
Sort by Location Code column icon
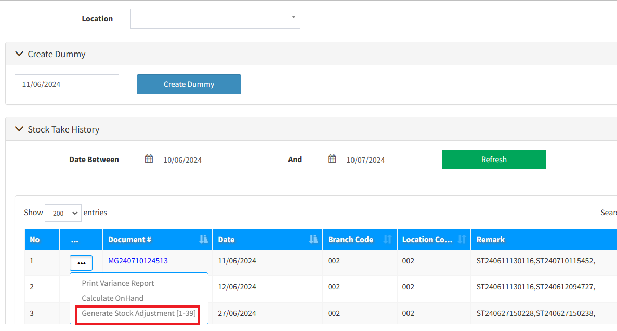coord(462,240)
